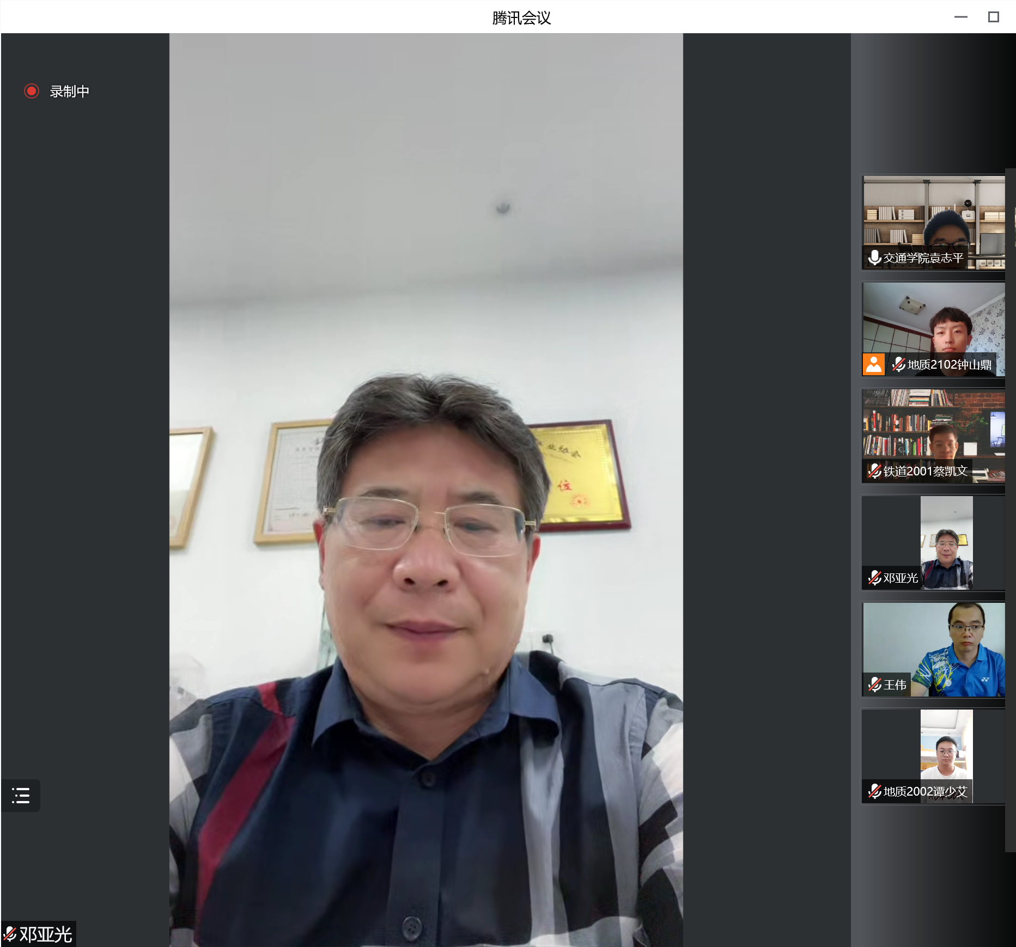Screen dimensions: 1016x947
Task: Select 地质2102钟山鼎 video thumbnail
Action: [934, 321]
